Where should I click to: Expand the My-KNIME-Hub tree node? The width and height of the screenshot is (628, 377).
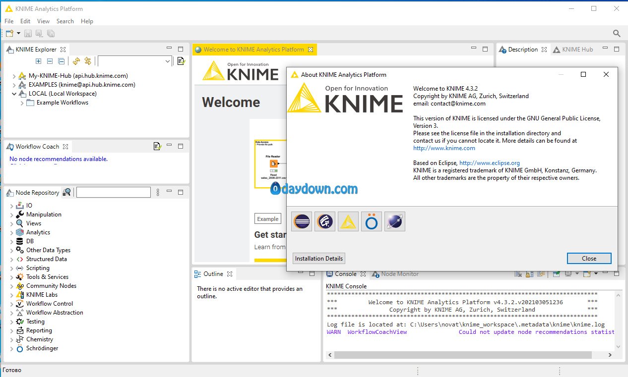[14, 76]
